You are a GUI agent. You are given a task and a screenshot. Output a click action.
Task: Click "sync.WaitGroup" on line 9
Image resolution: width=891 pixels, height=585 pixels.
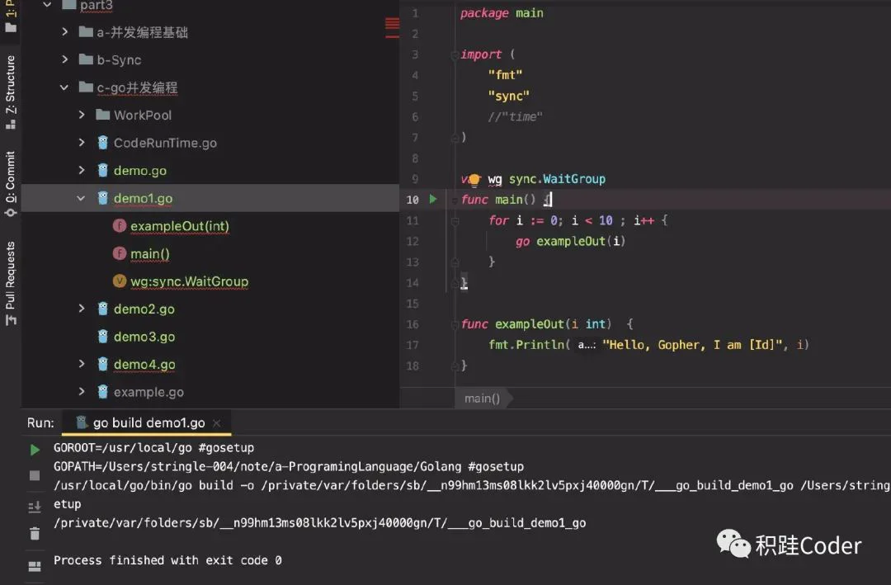(557, 179)
